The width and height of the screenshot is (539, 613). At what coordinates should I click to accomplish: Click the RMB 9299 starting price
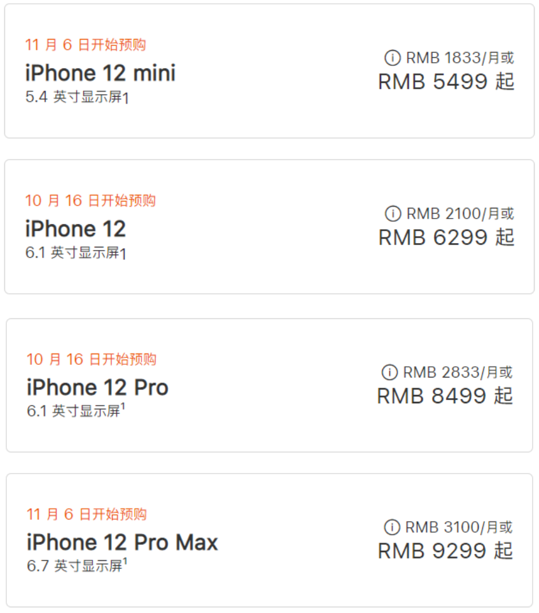[445, 551]
